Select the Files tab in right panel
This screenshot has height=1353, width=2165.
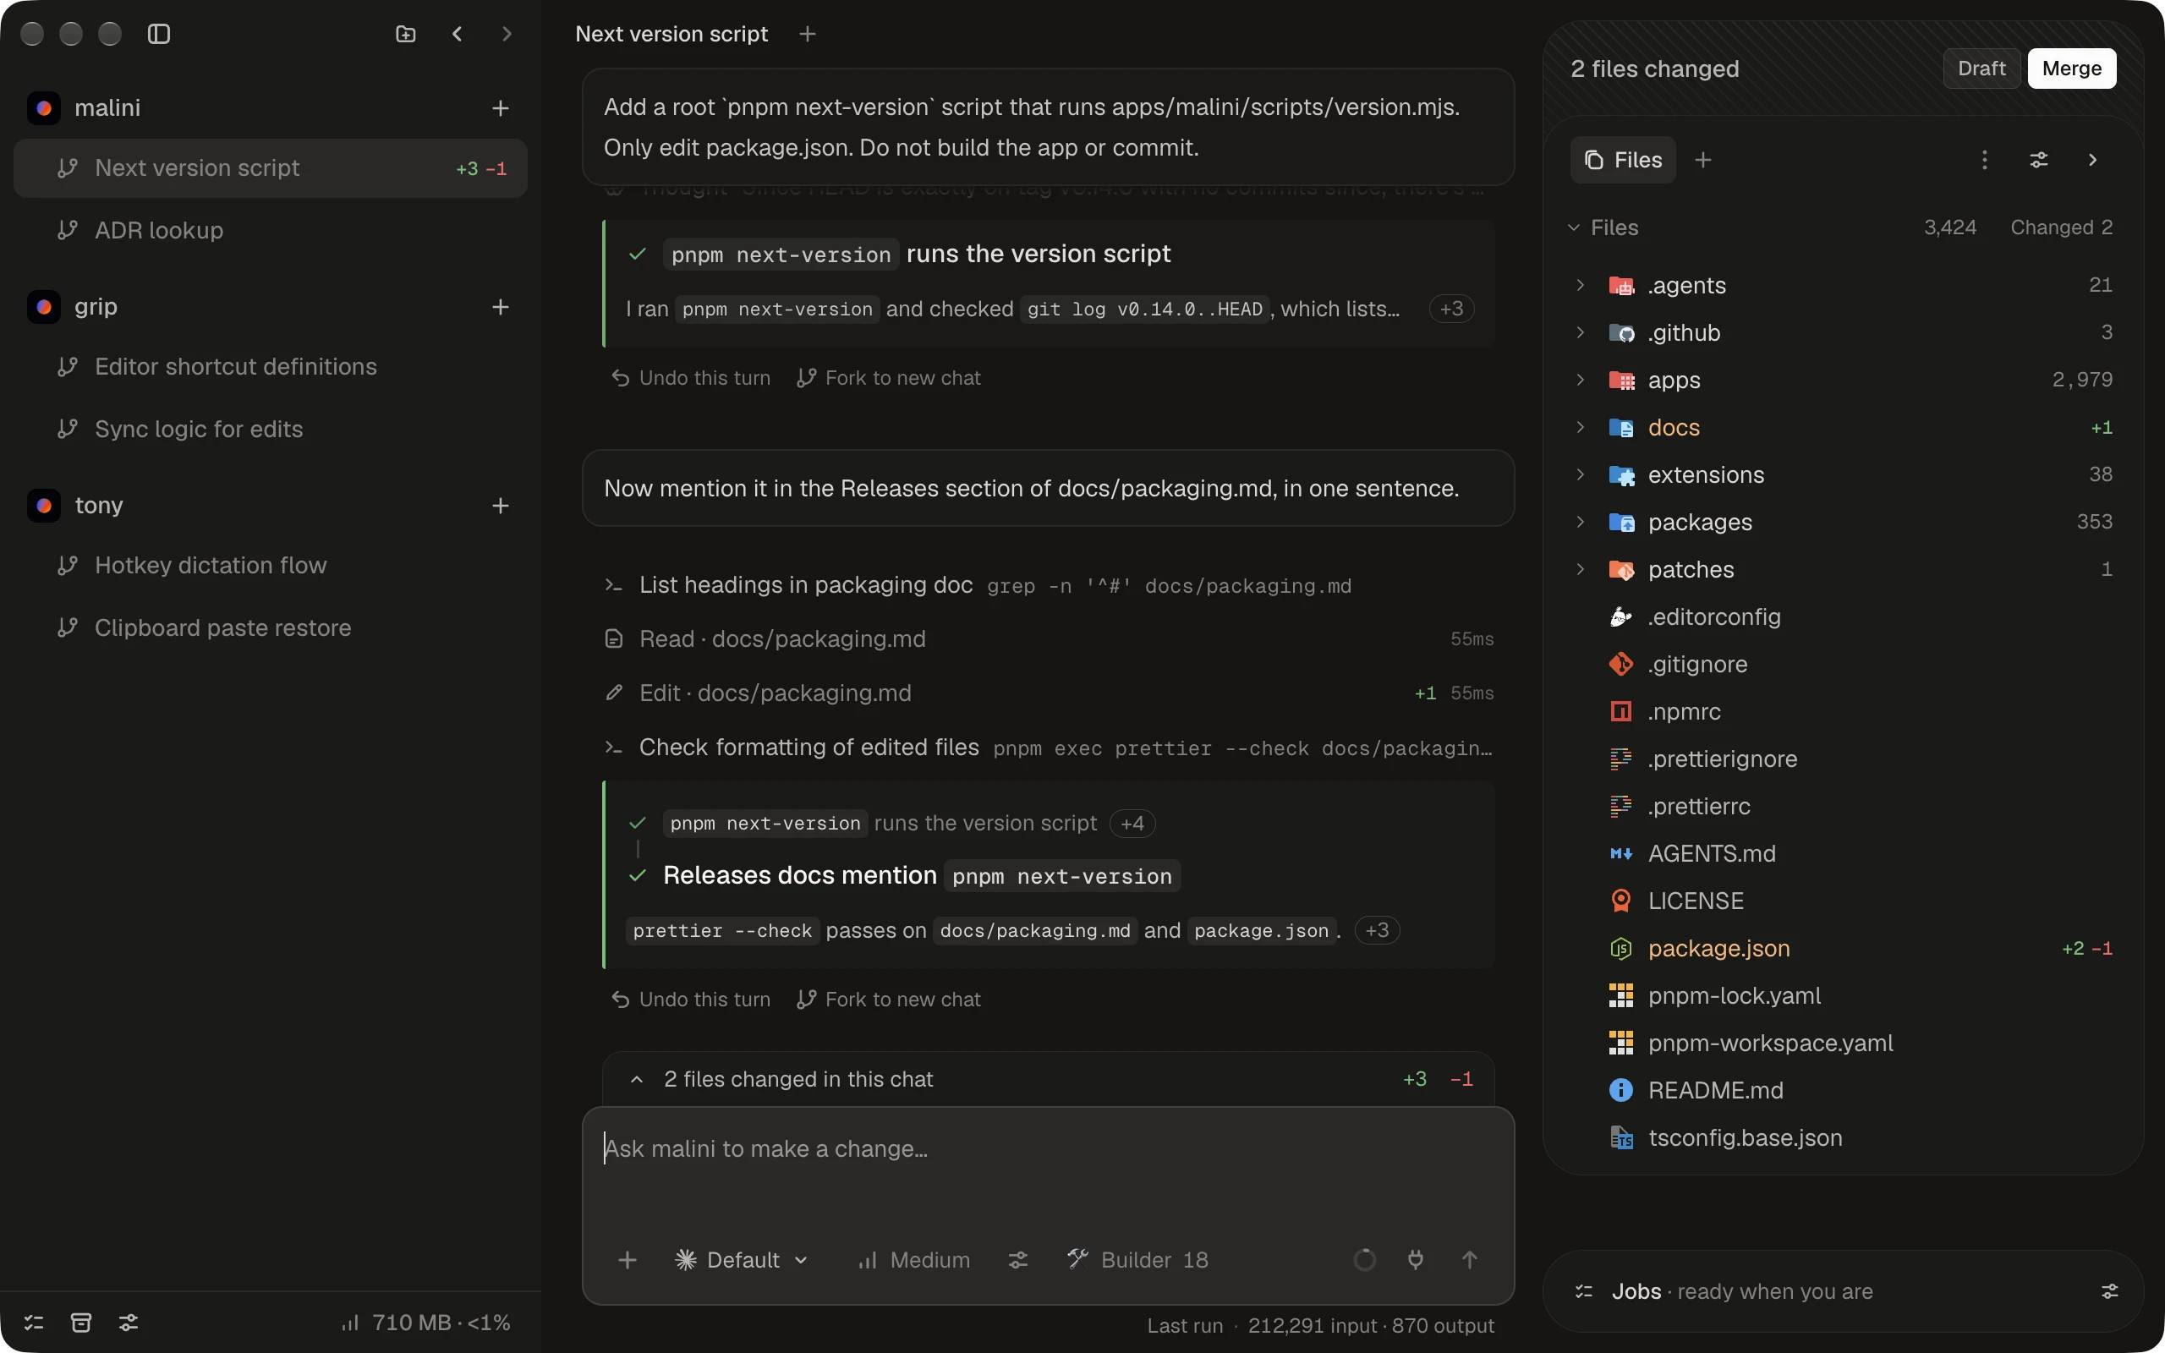pyautogui.click(x=1623, y=160)
